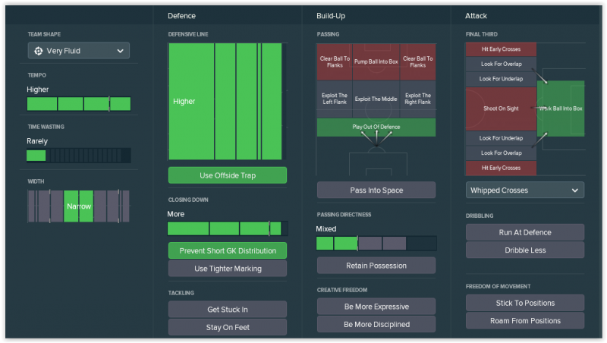Click the Shoot On Sight tile
Viewport: 607px width, 343px height.
501,109
